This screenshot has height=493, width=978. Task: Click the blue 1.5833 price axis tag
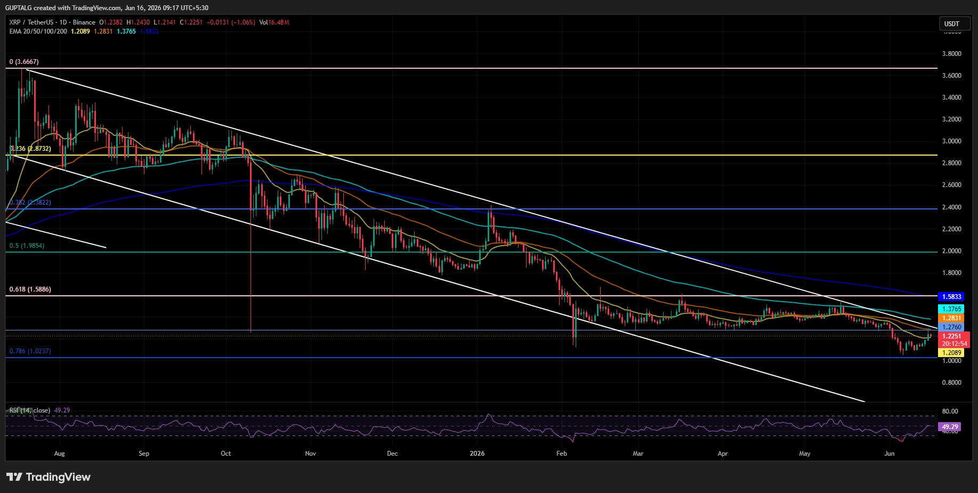point(951,297)
